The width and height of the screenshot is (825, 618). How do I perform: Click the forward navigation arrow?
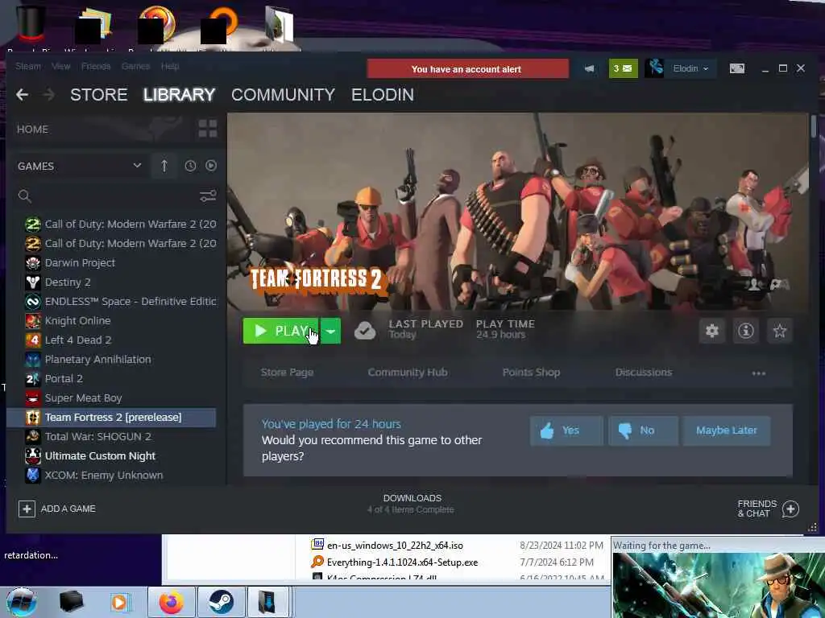(x=49, y=95)
